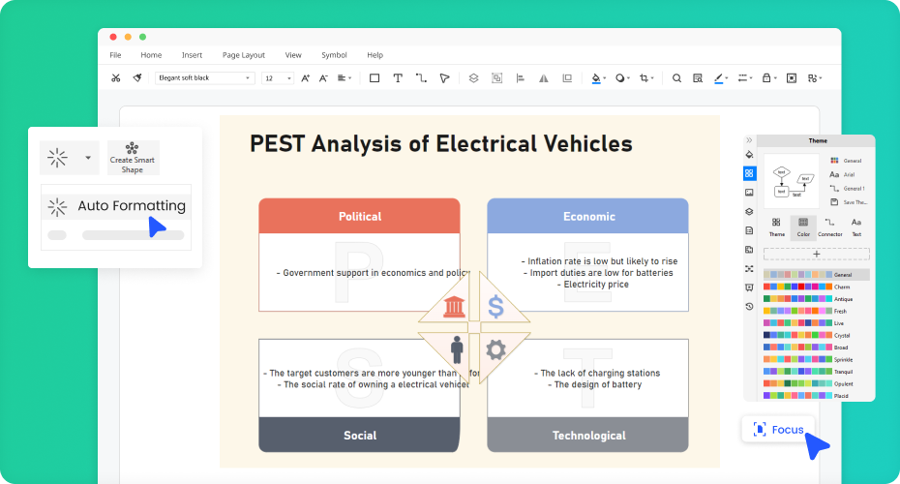Open the layers icon in right sidebar
Image resolution: width=900 pixels, height=484 pixels.
(749, 211)
